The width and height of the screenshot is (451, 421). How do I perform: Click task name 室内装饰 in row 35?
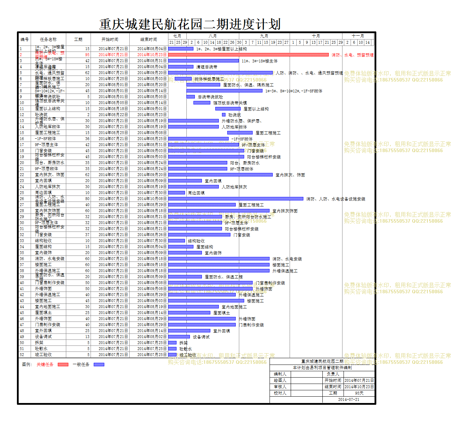pyautogui.click(x=43, y=253)
